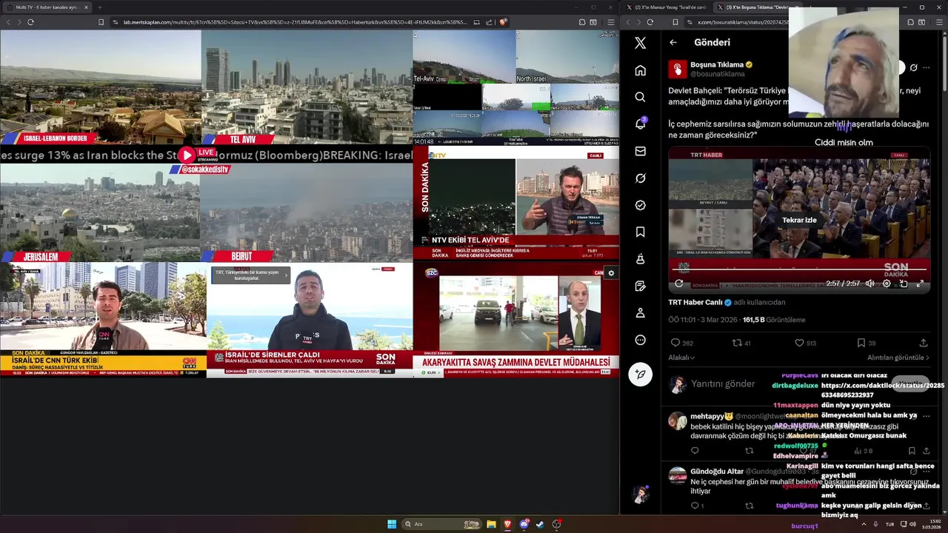Share the main post
Screen dimensions: 948x533
coord(923,343)
